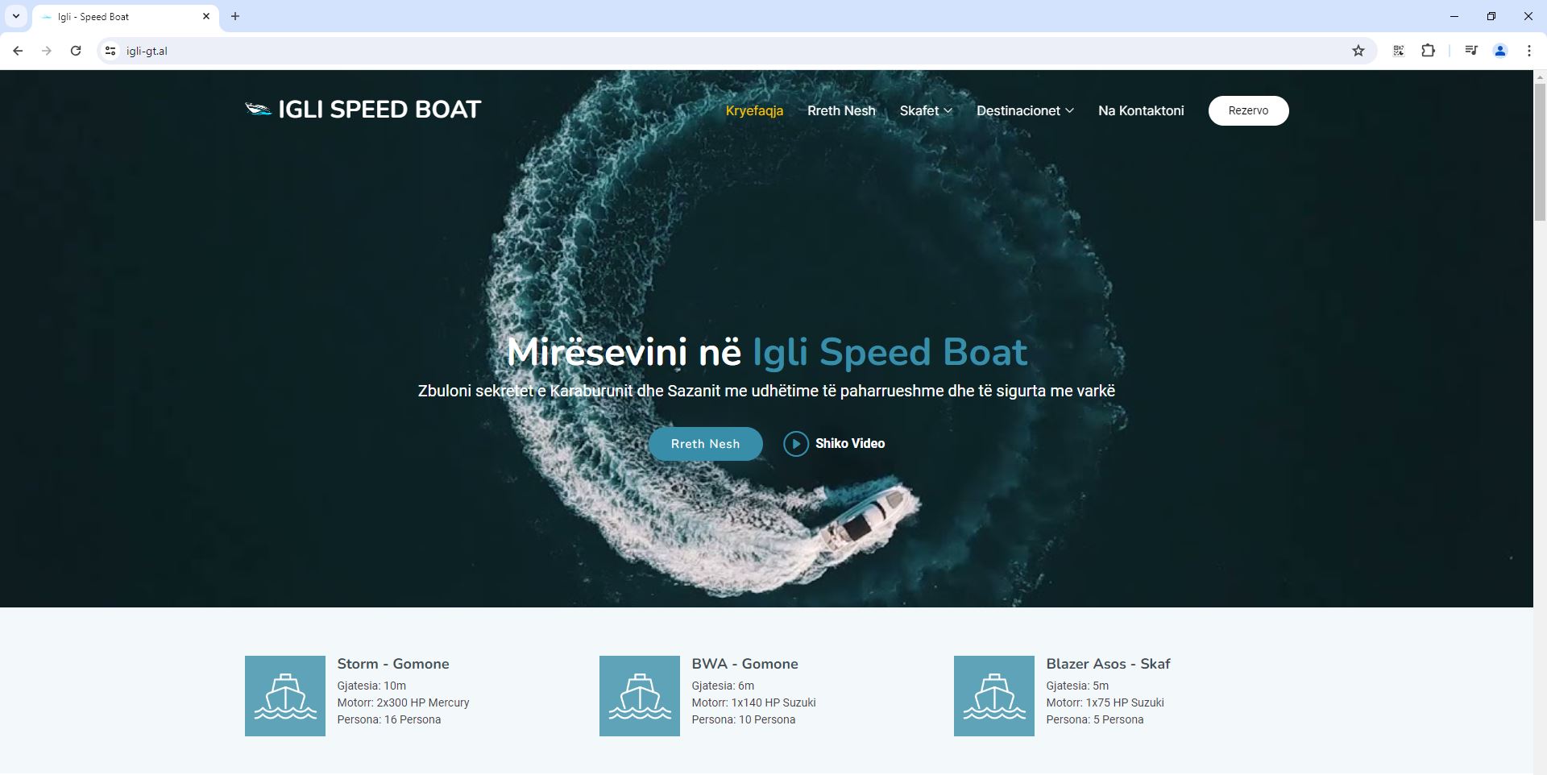
Task: Go to the Kryefaqja menu item
Action: 754,110
